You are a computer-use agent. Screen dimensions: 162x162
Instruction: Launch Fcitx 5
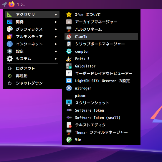pyautogui.click(x=101, y=59)
